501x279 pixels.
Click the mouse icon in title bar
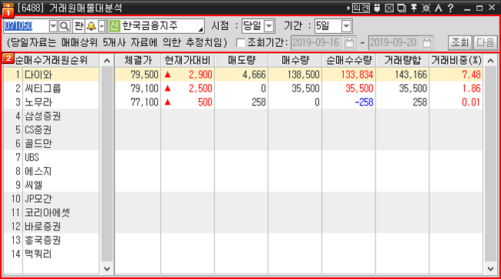(x=378, y=8)
